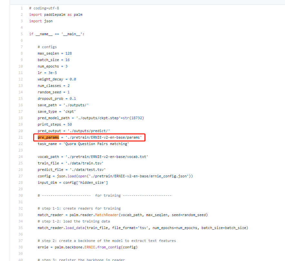This screenshot has width=285, height=261.
Task: Click the 'step 2: create a backbone' comment
Action: [x=107, y=241]
